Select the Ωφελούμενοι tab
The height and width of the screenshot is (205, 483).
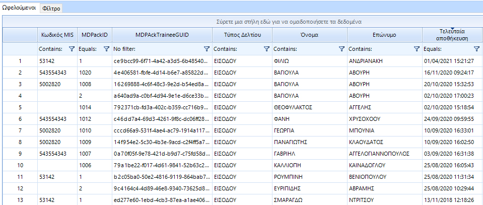[19, 9]
